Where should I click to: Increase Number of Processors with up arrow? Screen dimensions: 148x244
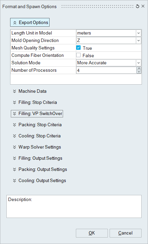pos(139,69)
